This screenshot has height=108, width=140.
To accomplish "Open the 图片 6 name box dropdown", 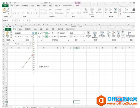I will tap(13, 21).
